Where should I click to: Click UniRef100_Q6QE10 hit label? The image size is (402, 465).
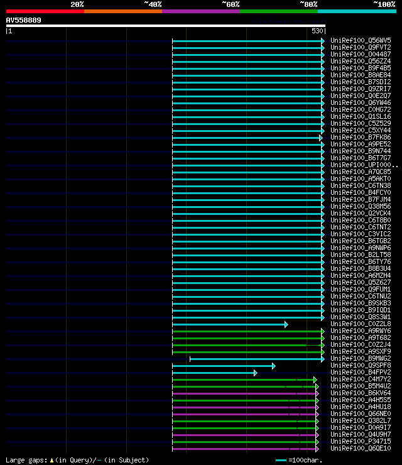(361, 449)
